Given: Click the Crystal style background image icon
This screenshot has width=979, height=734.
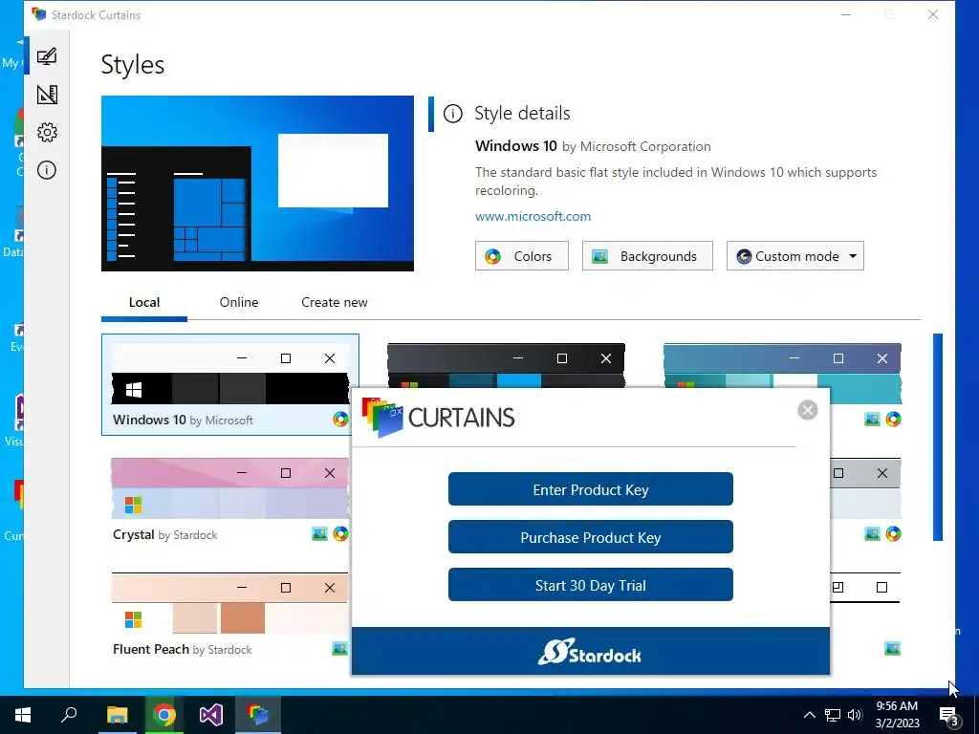Looking at the screenshot, I should (319, 533).
